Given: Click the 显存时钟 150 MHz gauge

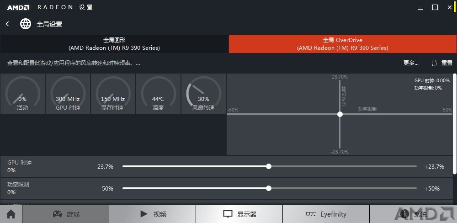Looking at the screenshot, I should point(113,94).
